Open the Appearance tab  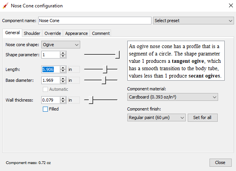[76, 33]
